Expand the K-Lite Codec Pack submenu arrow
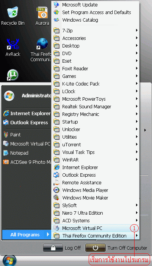The height and width of the screenshot is (266, 152). point(136,84)
